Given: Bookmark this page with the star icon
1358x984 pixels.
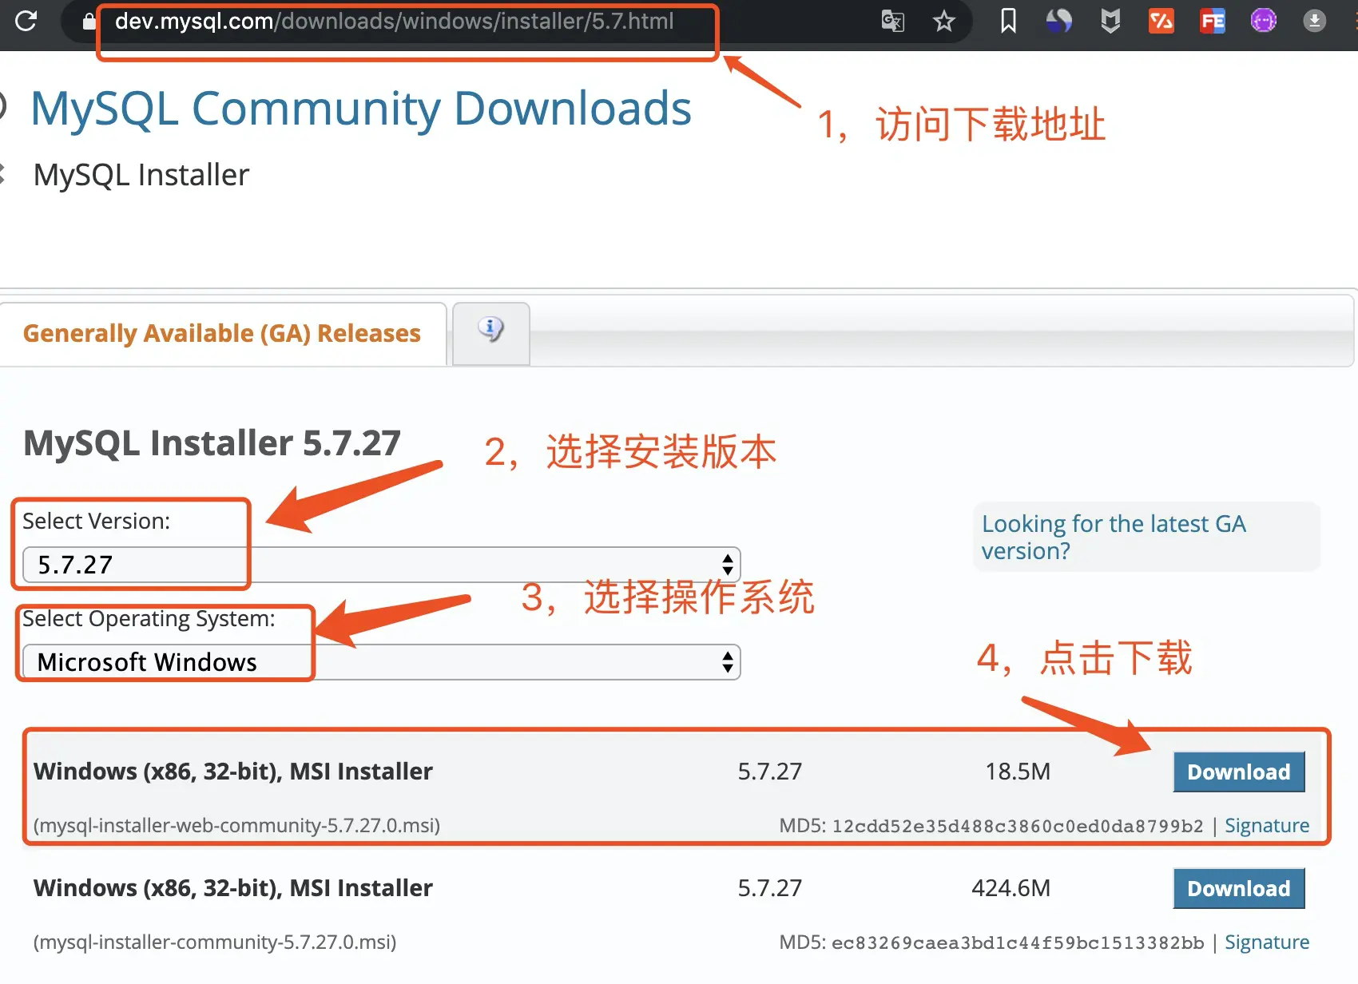Looking at the screenshot, I should [x=944, y=21].
